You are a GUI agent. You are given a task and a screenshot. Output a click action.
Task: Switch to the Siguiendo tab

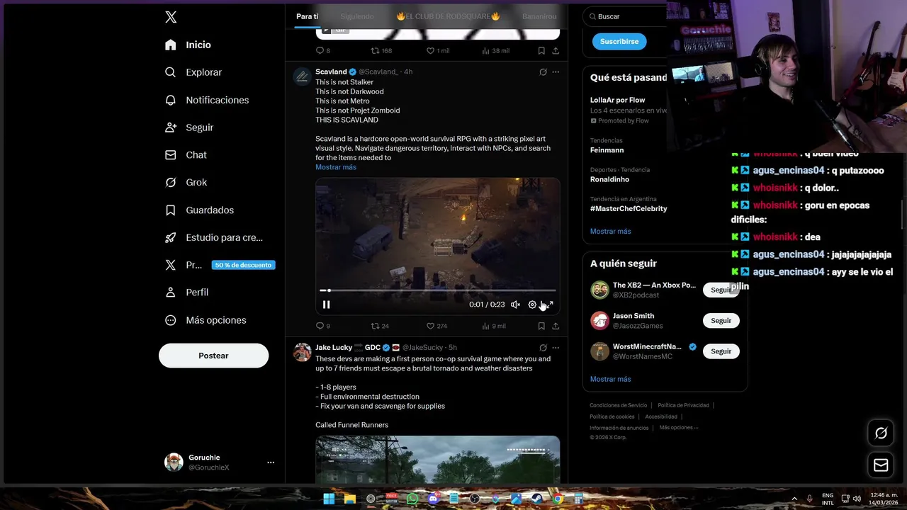pos(357,16)
